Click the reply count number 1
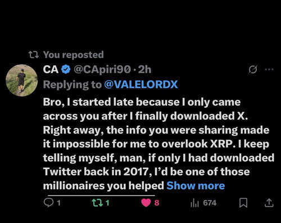281x223 pixels. click(58, 203)
